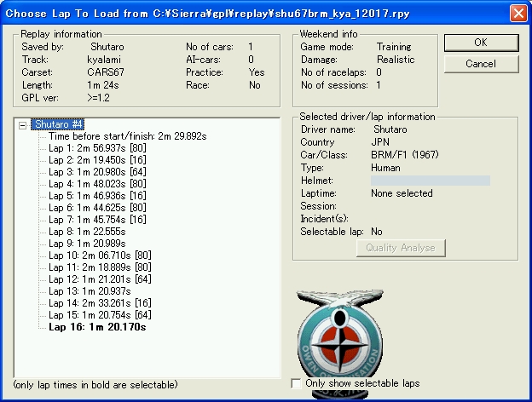Click Damage value Realistic
The height and width of the screenshot is (402, 532).
396,60
